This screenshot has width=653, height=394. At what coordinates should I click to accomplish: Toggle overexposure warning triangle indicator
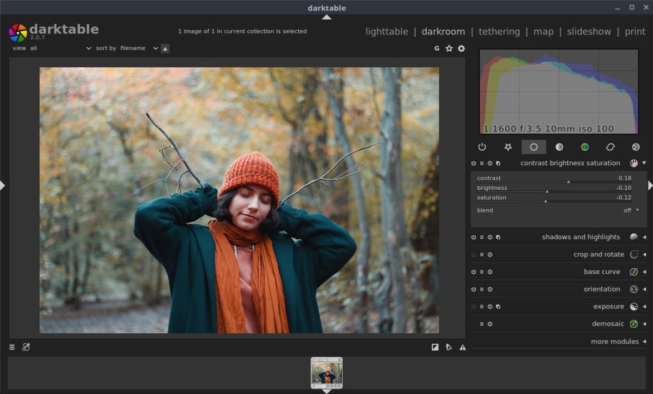click(462, 347)
